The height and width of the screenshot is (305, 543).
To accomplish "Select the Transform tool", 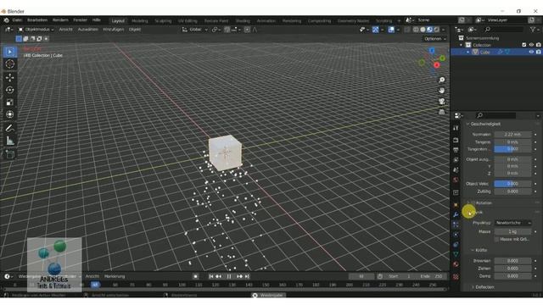I will (9, 114).
